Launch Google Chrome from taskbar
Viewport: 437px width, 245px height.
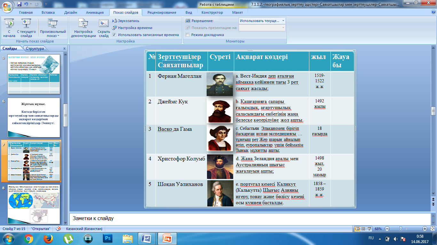tap(28, 238)
